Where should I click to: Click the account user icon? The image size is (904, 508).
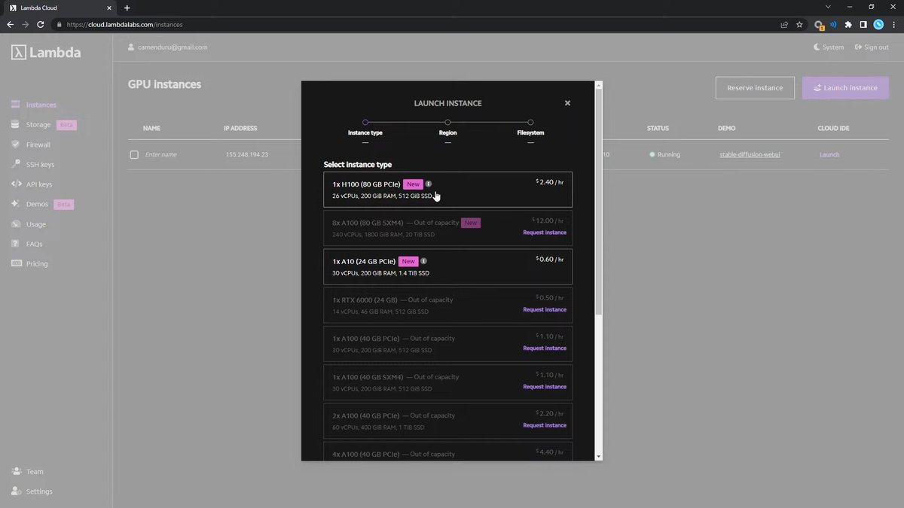pyautogui.click(x=131, y=47)
